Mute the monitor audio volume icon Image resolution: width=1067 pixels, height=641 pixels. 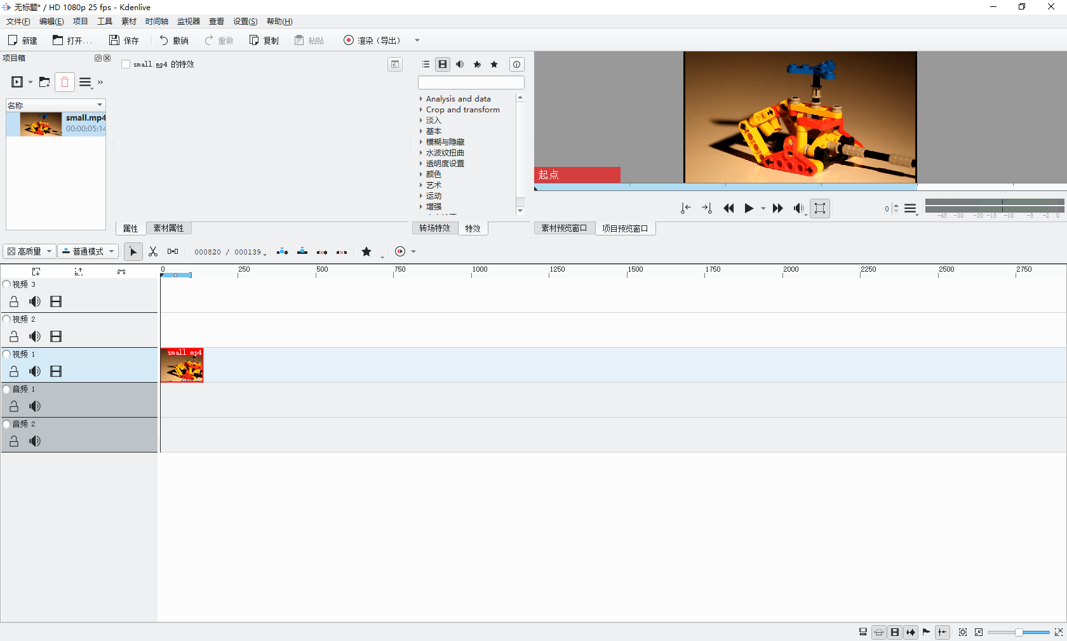tap(798, 208)
